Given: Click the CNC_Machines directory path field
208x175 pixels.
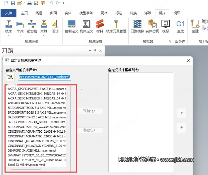Looking at the screenshot, I should coord(45,77).
